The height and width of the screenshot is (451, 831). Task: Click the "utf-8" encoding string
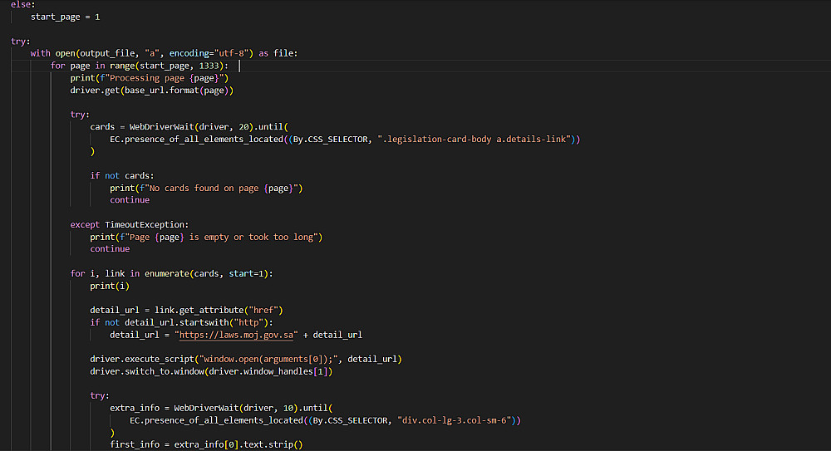click(234, 53)
